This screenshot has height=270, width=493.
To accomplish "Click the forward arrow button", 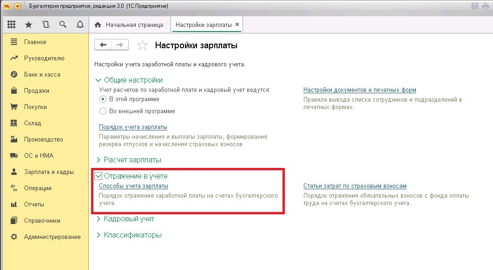I will point(120,45).
